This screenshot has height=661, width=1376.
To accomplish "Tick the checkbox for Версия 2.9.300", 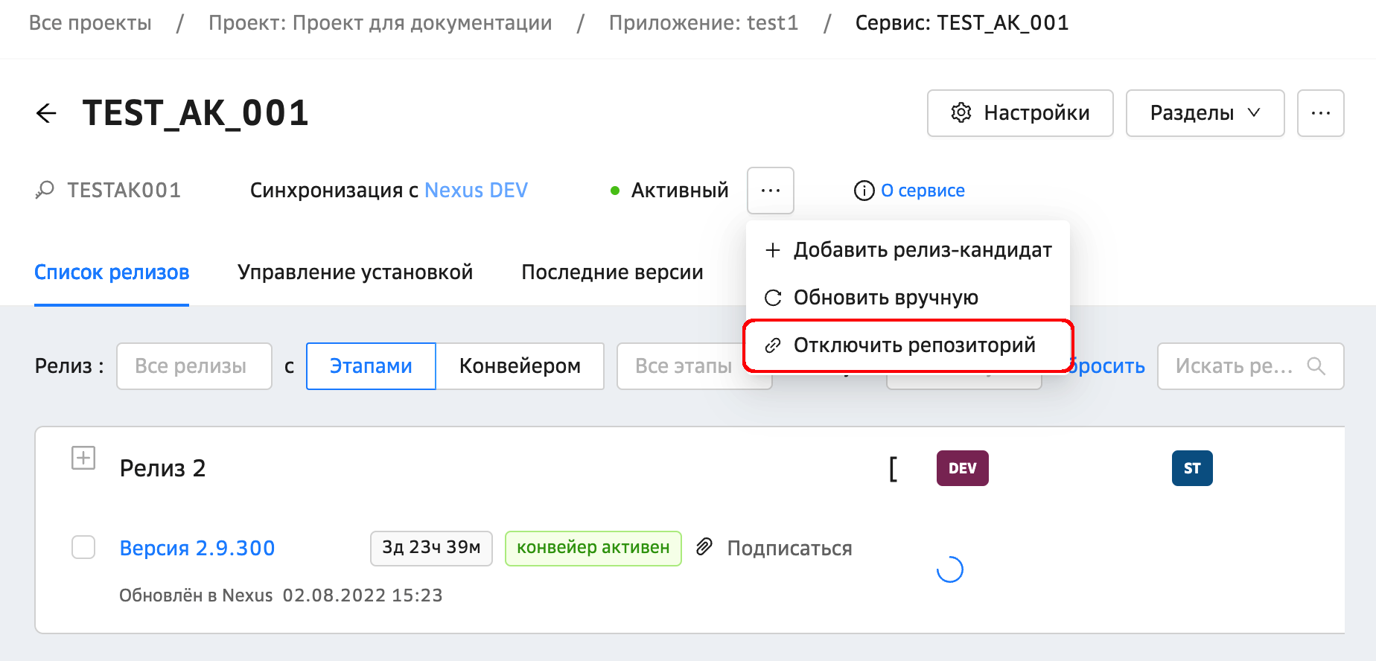I will click(83, 547).
